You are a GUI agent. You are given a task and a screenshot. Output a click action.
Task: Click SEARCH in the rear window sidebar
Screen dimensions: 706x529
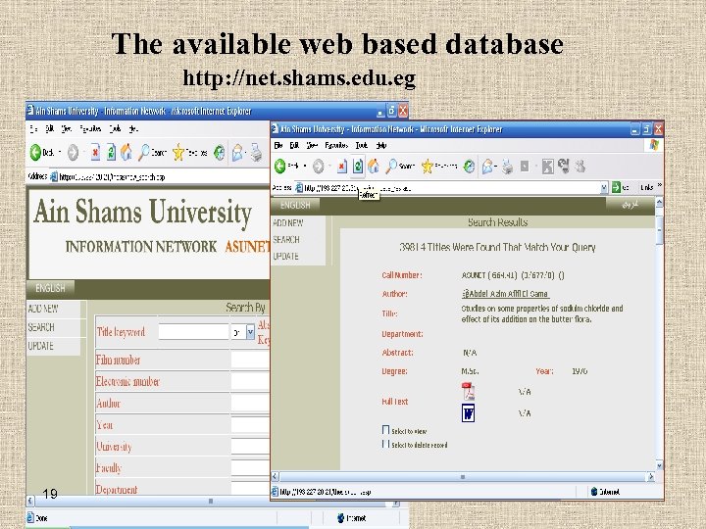pyautogui.click(x=41, y=327)
